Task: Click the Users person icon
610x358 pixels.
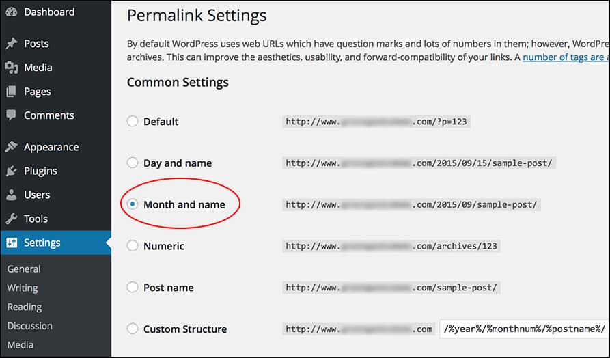Action: click(12, 195)
